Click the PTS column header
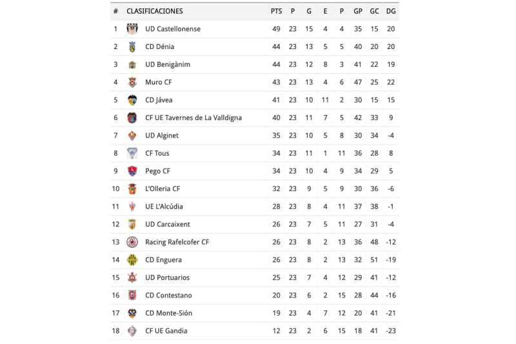516x344 pixels. 277,11
